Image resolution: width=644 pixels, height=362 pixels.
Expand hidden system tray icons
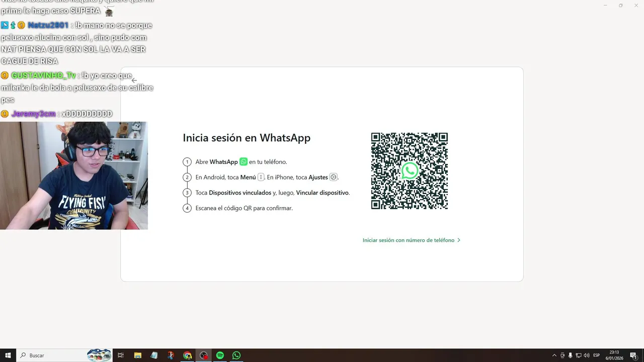tap(554, 355)
